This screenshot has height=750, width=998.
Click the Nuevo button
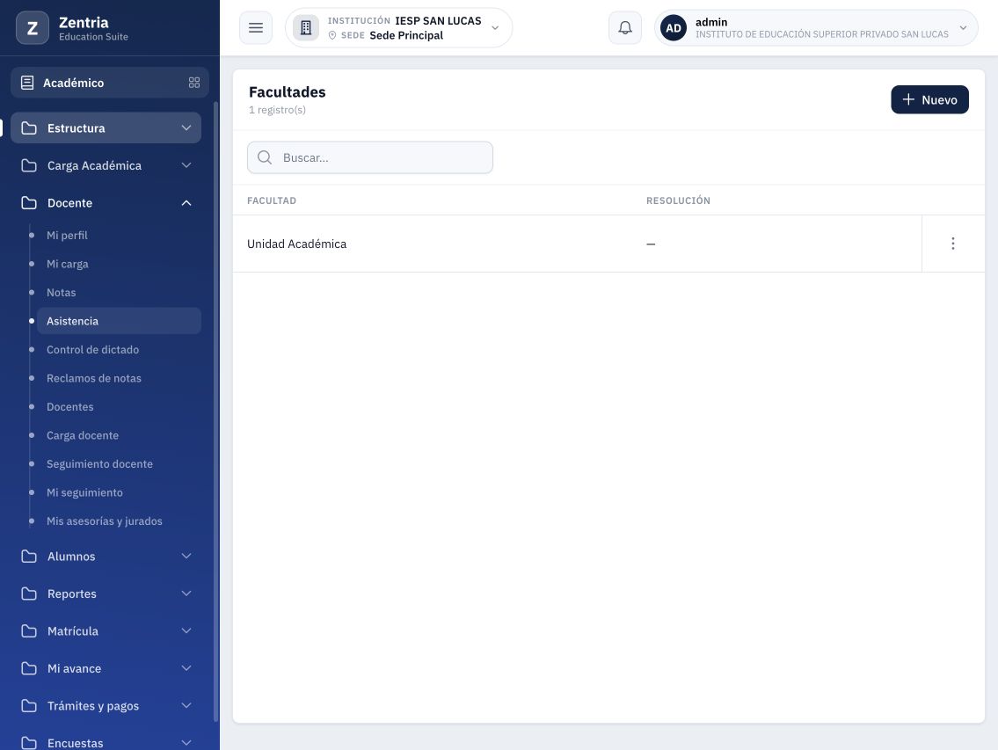click(x=930, y=100)
